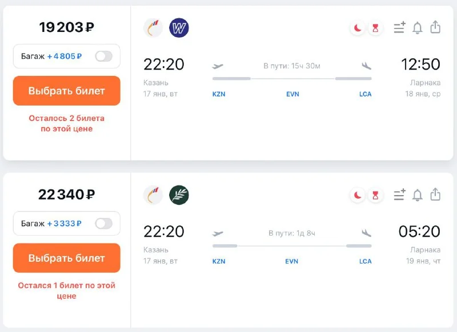The image size is (457, 332).
Task: Click the moon badge on the second ticket
Action: [x=358, y=196]
